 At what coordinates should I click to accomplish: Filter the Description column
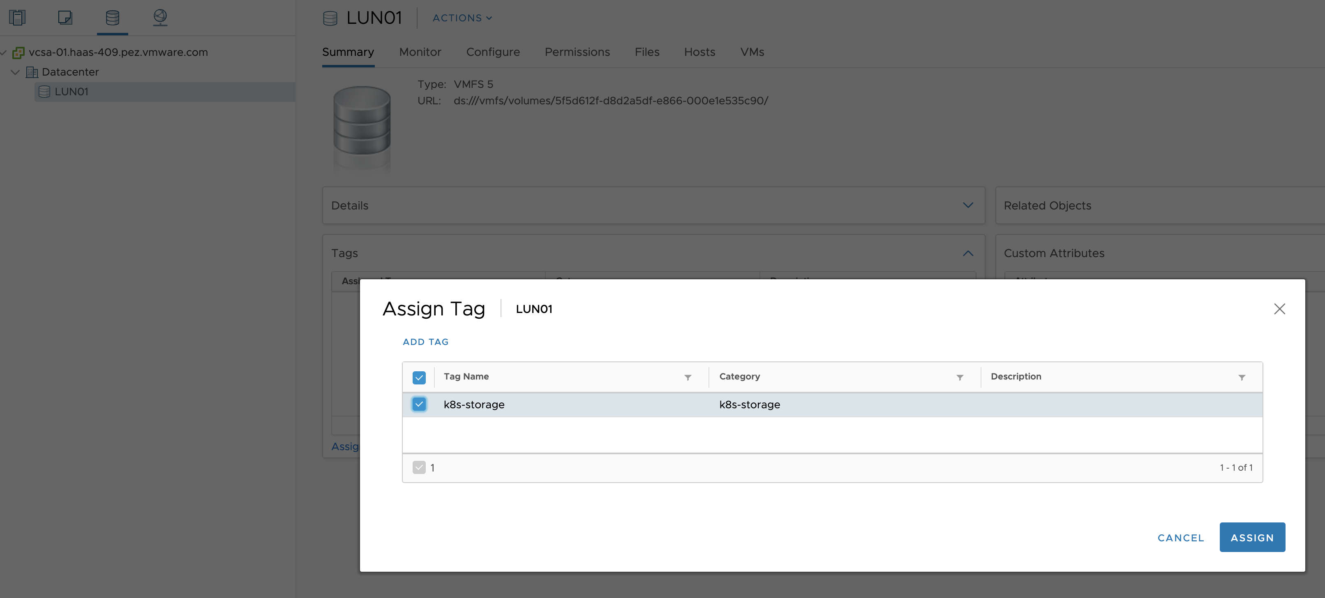1241,377
